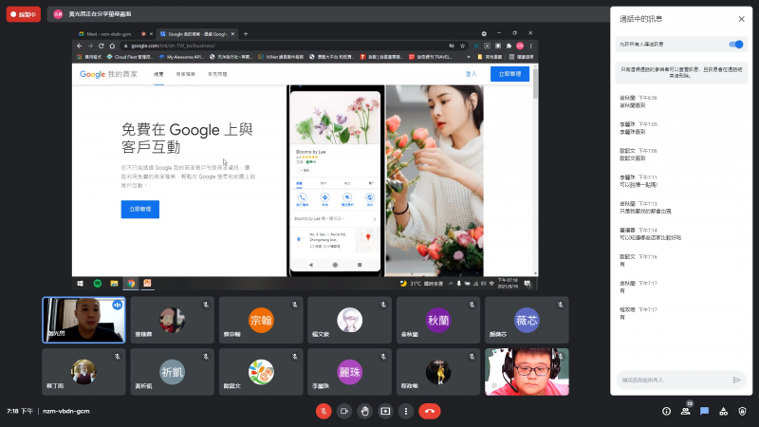
Task: Select the 總覽 nav tab on page
Action: tap(158, 74)
